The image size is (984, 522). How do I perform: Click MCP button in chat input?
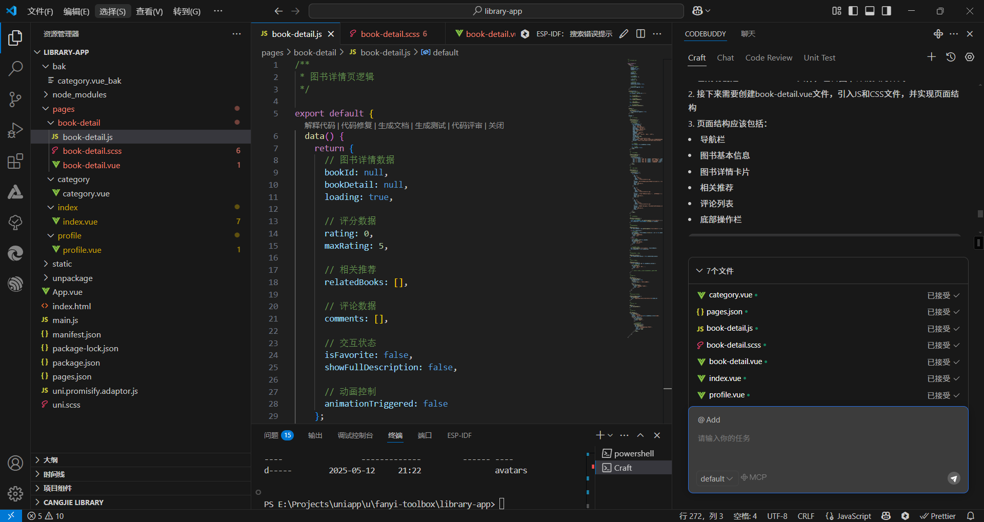[x=754, y=477]
